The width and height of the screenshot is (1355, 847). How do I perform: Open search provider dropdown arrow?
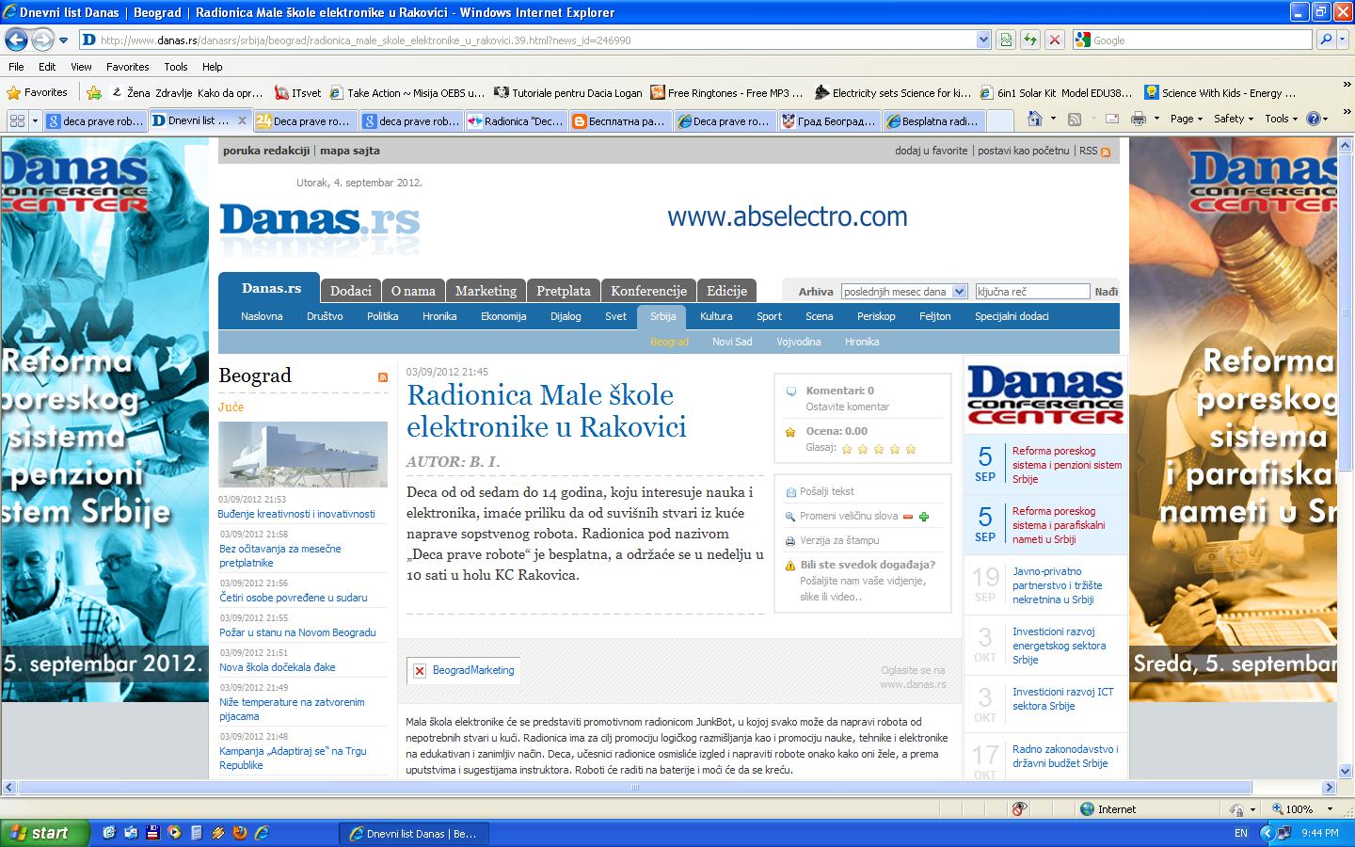click(x=1343, y=40)
